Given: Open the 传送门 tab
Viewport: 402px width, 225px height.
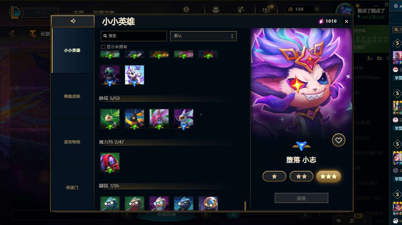Looking at the screenshot, I should [x=72, y=188].
